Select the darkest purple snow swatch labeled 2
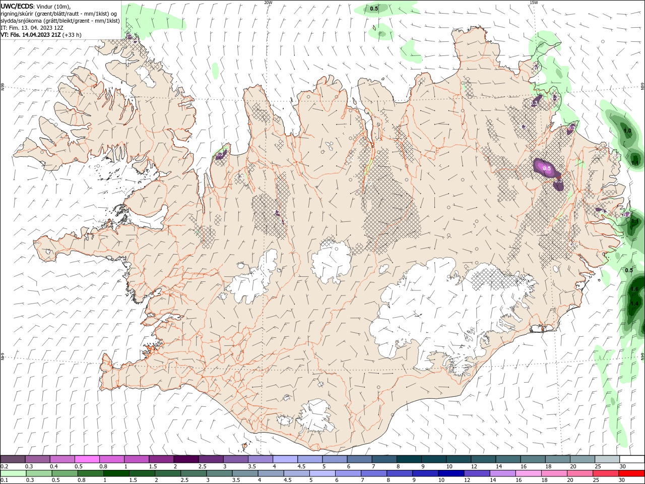This screenshot has height=484, width=645. coord(186,459)
